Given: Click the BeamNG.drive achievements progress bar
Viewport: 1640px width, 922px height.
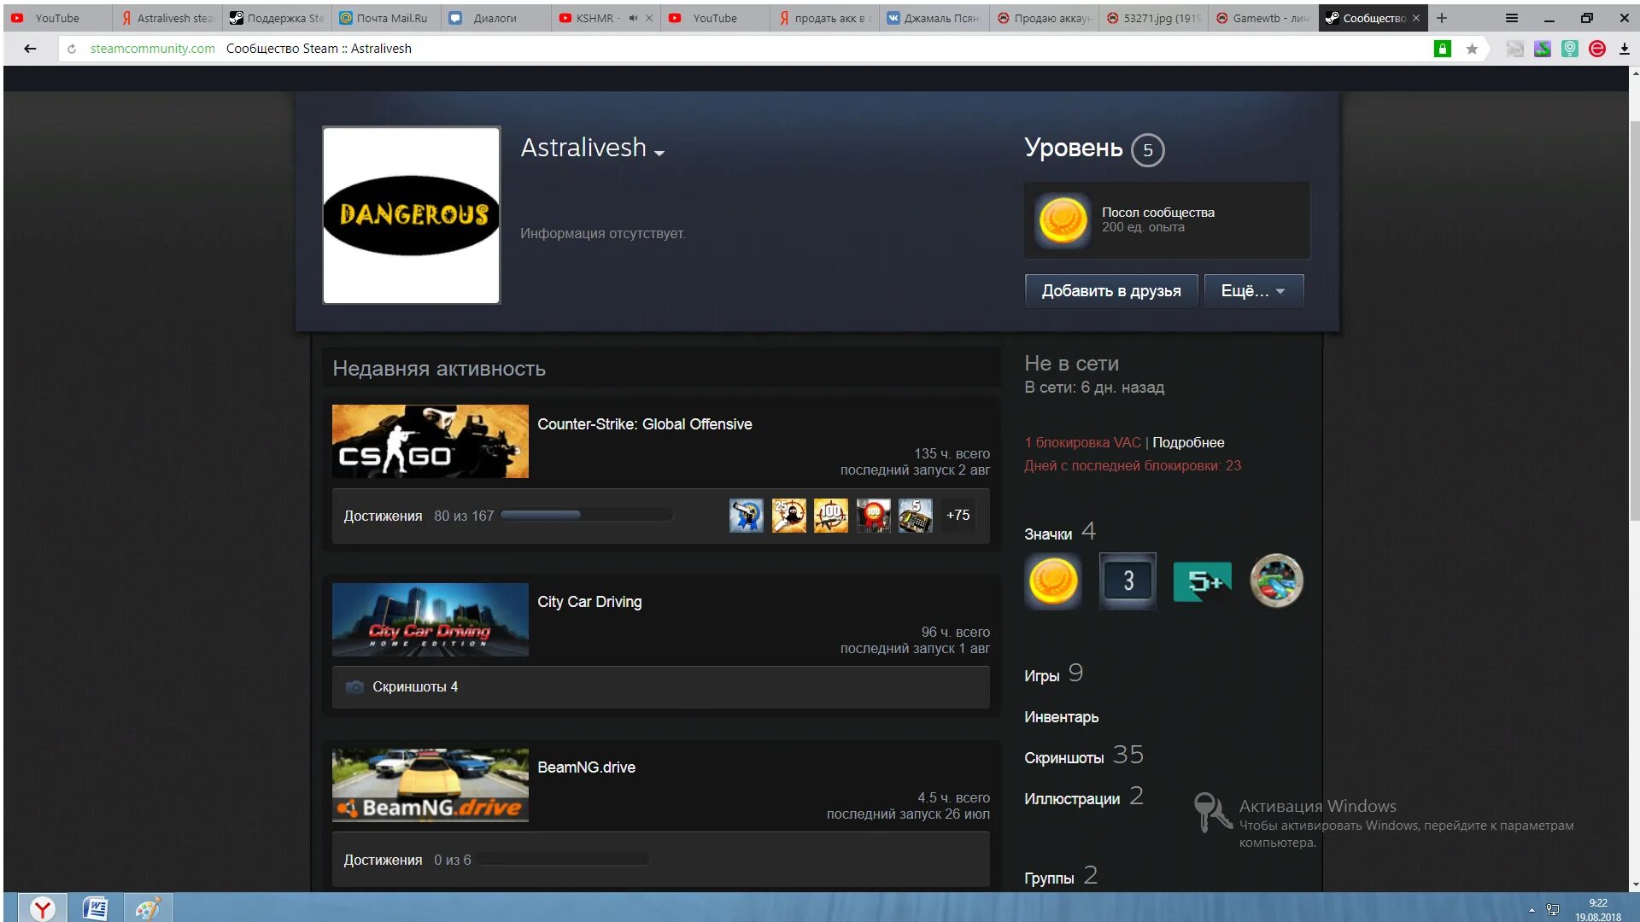Looking at the screenshot, I should (x=564, y=859).
